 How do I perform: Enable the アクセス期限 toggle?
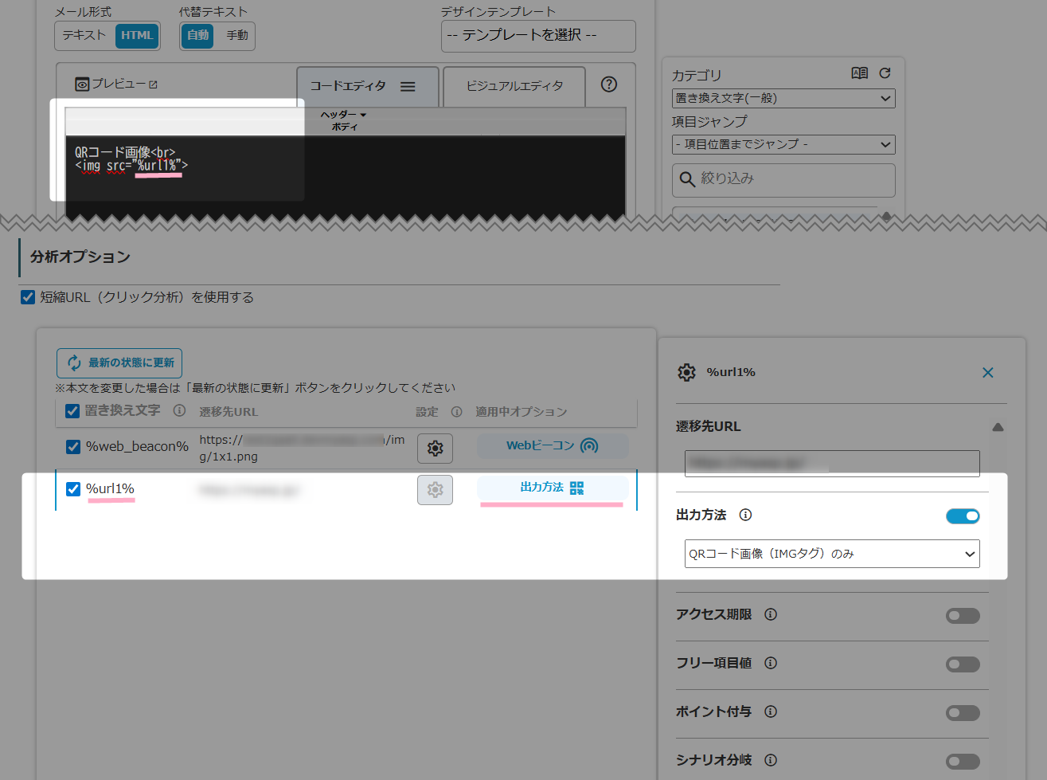(963, 616)
